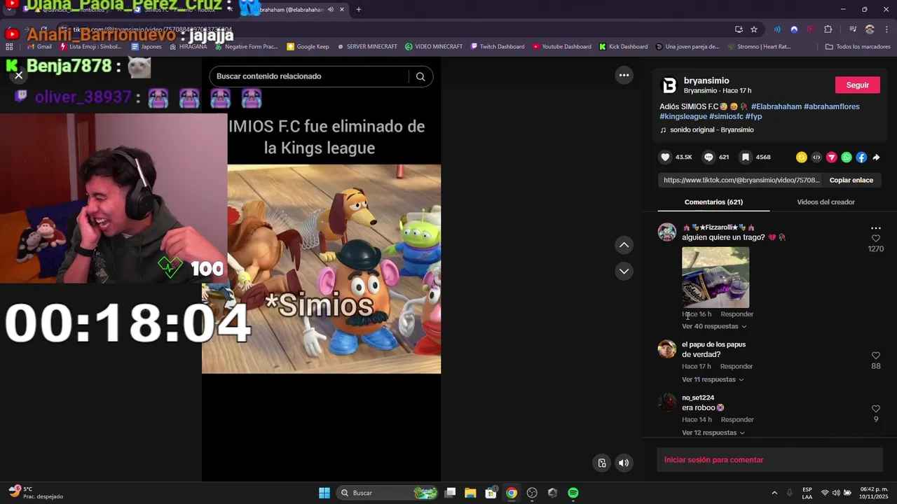Open 'Twitch Dashboard' bookmark

click(x=498, y=47)
